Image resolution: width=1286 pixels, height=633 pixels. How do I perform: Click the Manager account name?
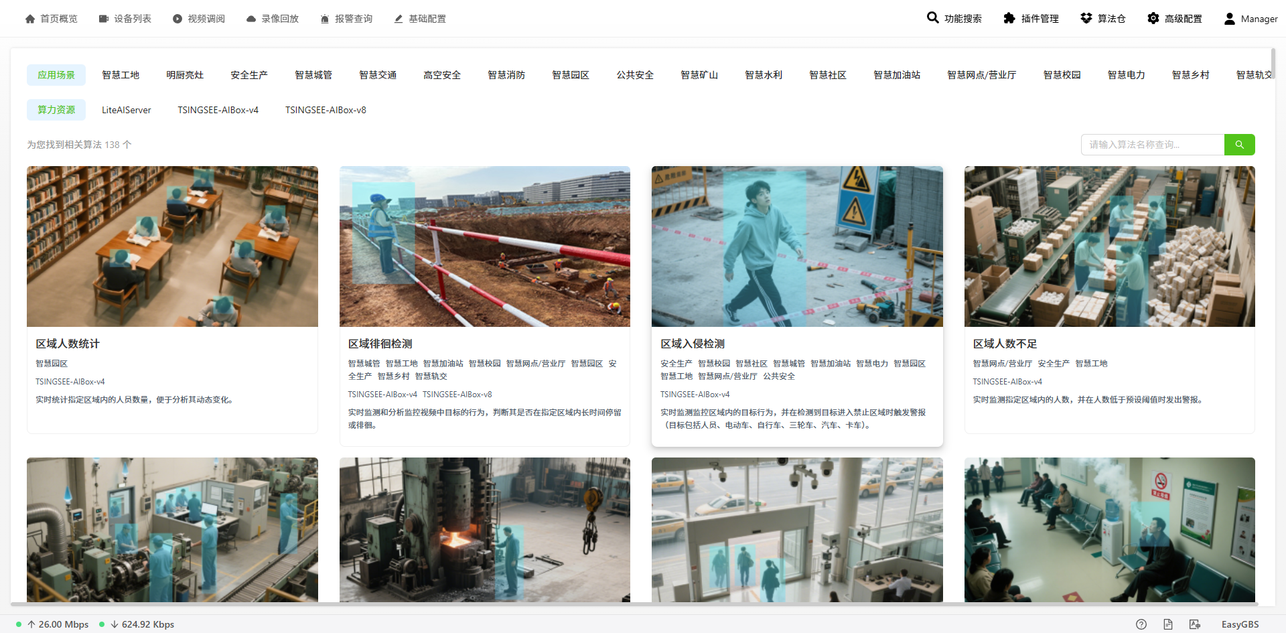tap(1259, 19)
